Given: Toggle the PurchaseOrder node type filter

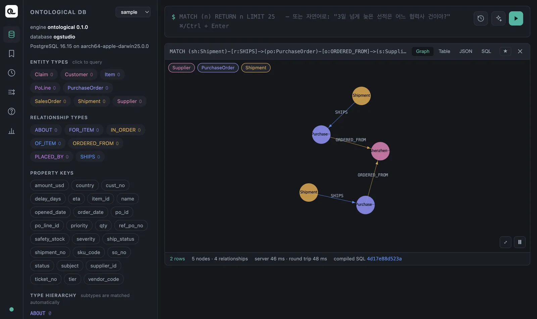Looking at the screenshot, I should pyautogui.click(x=218, y=68).
